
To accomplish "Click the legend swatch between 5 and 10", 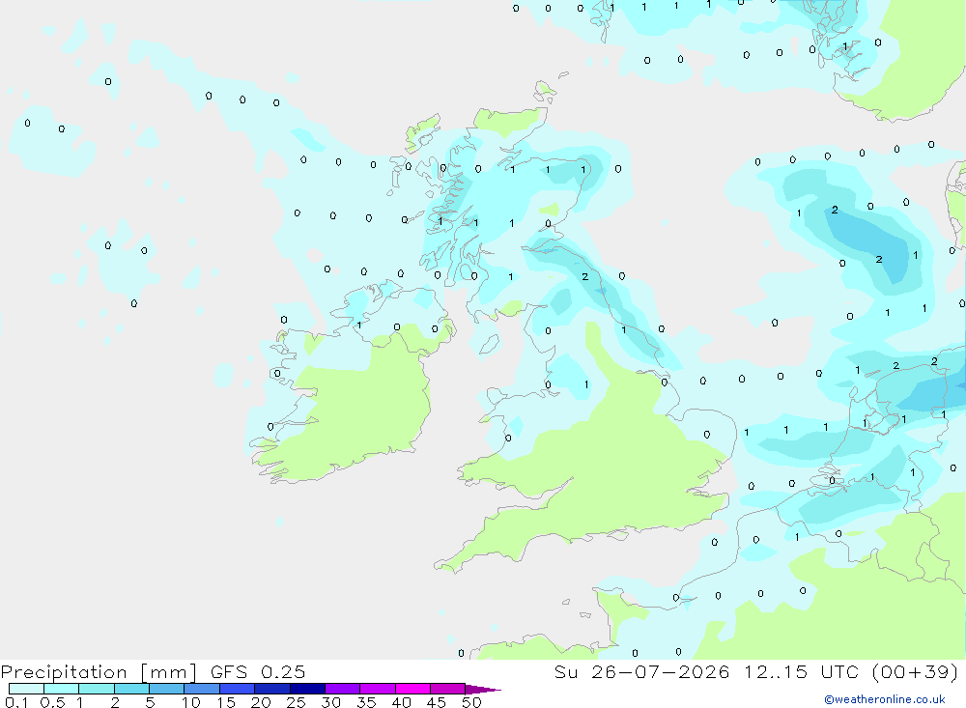I will coord(167,689).
